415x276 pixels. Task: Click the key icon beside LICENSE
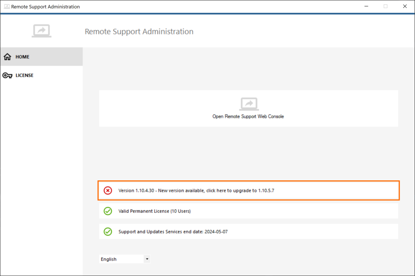pyautogui.click(x=7, y=76)
